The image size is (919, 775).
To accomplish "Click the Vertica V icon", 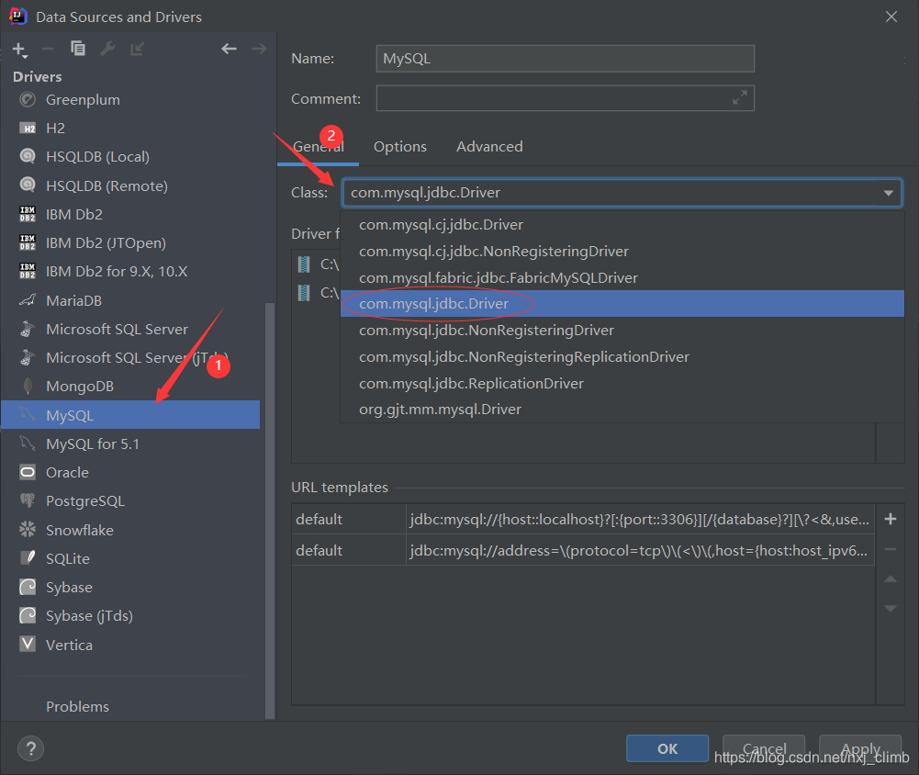I will [28, 645].
